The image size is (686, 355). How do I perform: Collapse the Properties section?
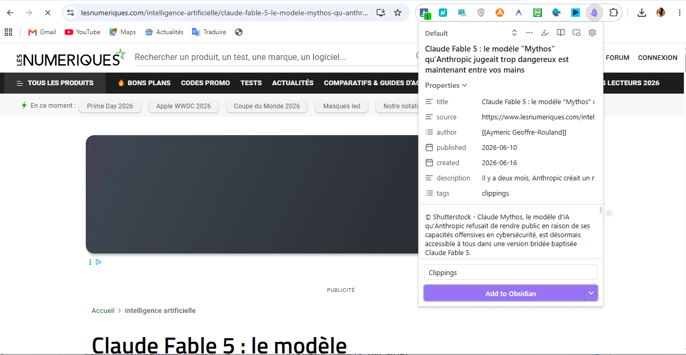[x=446, y=85]
